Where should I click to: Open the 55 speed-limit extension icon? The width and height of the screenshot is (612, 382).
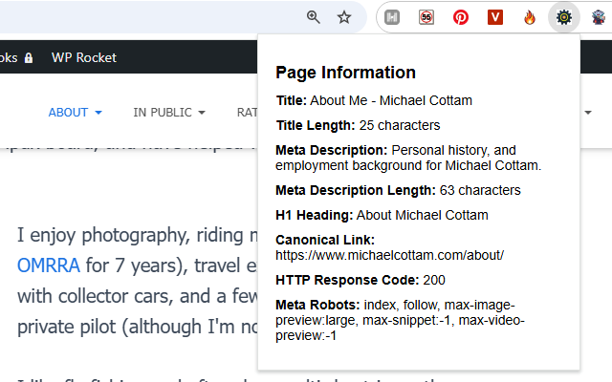point(426,17)
